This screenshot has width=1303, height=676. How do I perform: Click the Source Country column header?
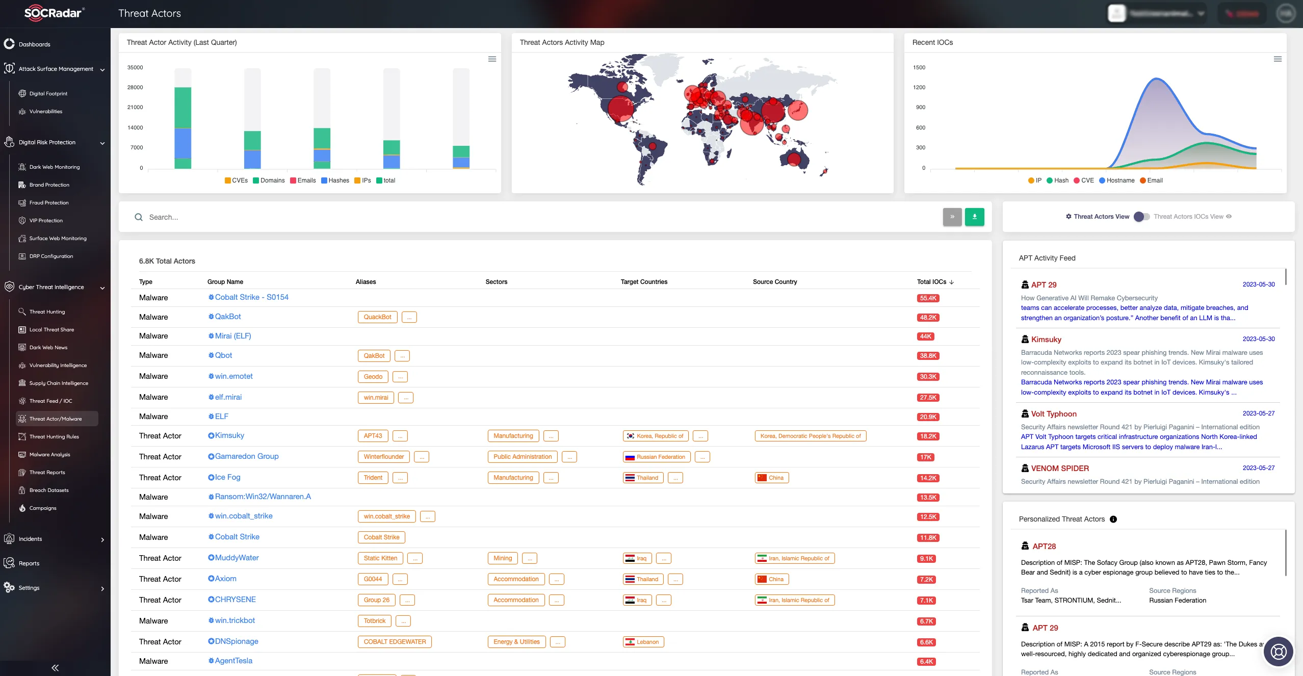click(x=775, y=282)
